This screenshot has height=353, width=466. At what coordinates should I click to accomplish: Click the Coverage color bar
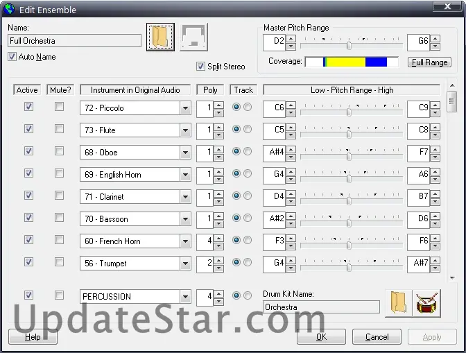(352, 62)
